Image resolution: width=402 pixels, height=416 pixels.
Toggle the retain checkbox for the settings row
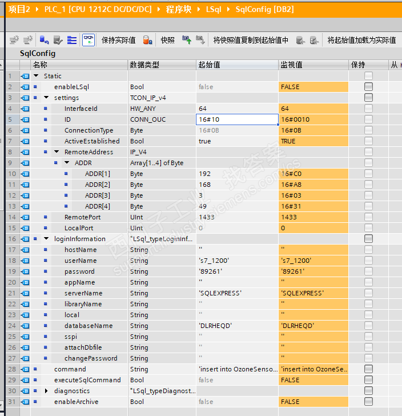368,98
